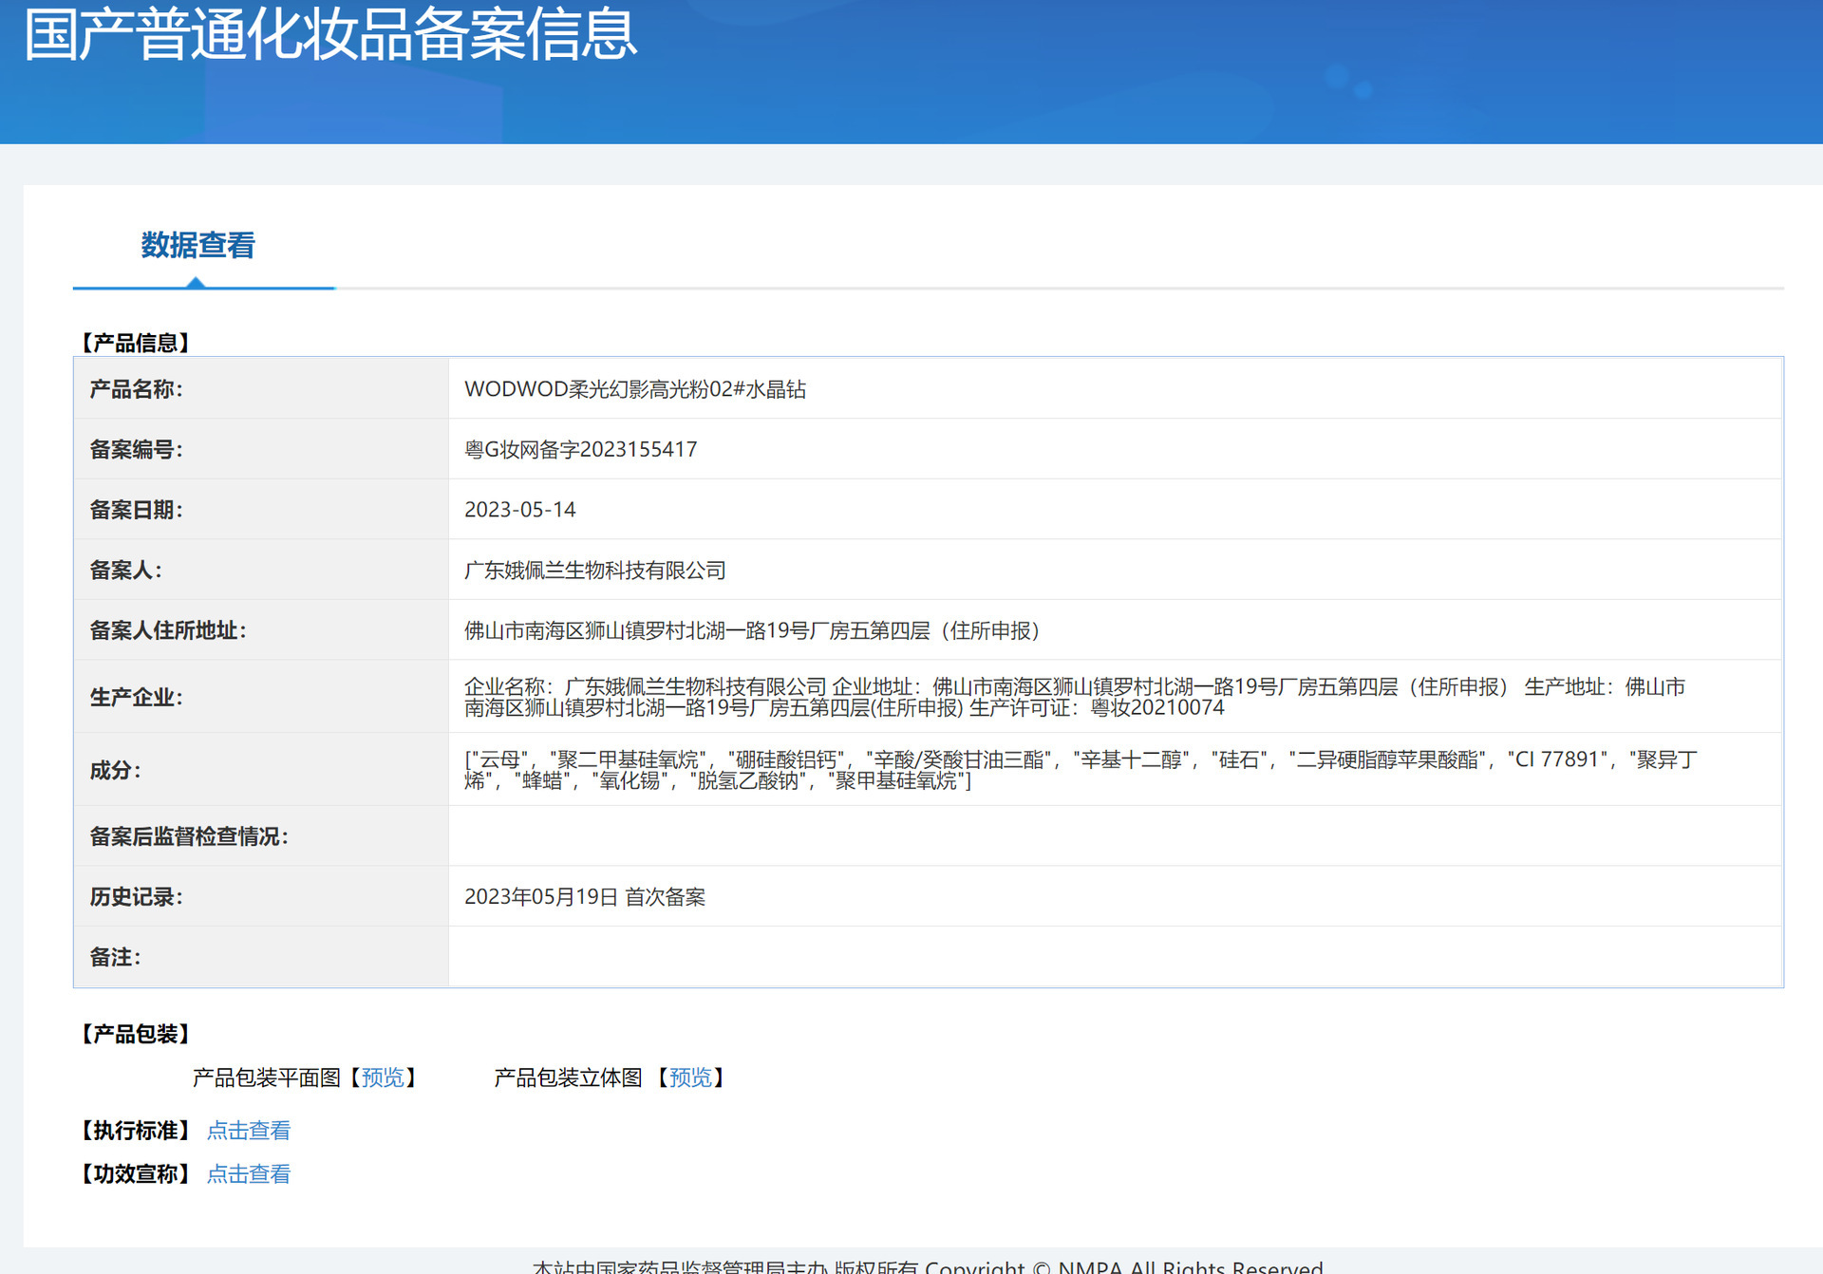
Task: Open 执行标准 点击查看 link
Action: pos(249,1131)
